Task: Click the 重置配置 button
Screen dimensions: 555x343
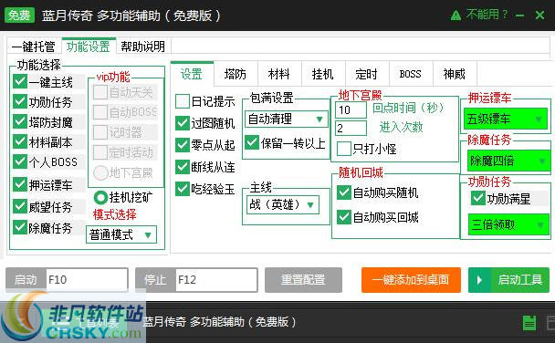Action: coord(303,280)
